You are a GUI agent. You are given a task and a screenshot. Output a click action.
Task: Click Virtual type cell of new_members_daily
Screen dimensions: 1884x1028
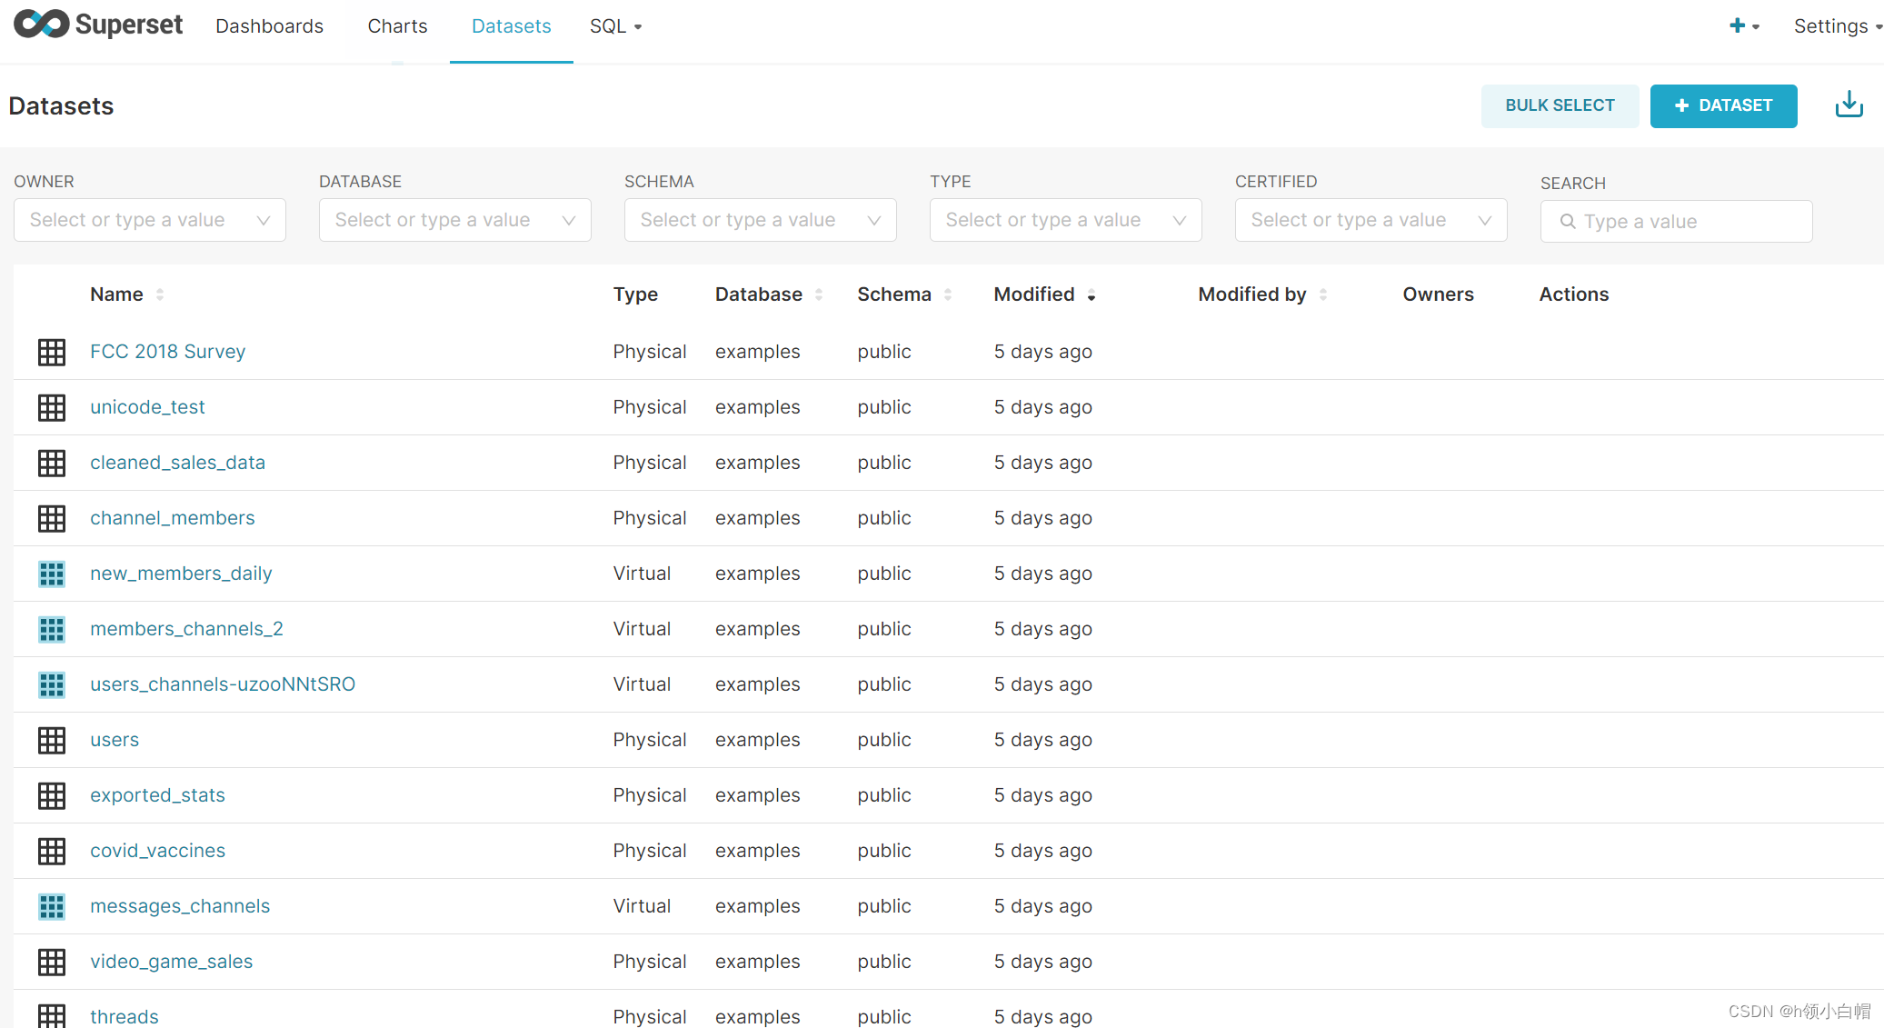tap(642, 574)
